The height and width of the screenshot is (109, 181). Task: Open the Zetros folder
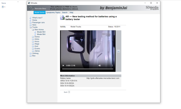click(37, 51)
